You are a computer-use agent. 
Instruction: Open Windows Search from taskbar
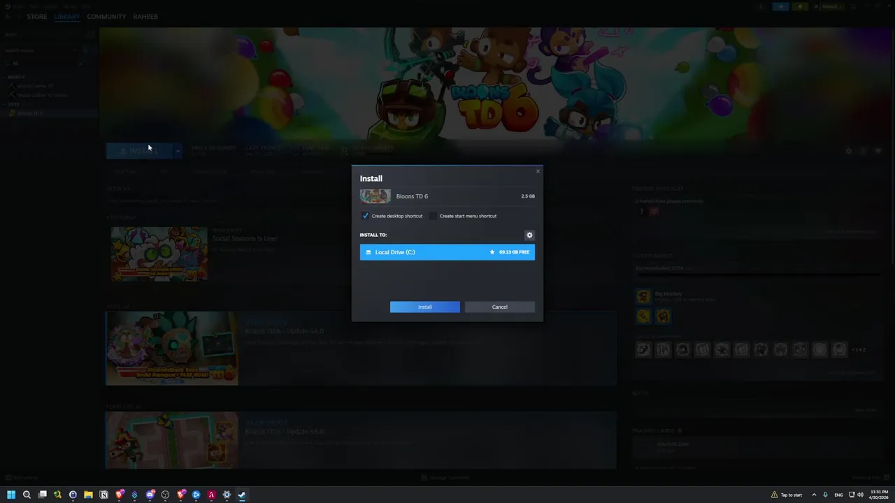(27, 495)
